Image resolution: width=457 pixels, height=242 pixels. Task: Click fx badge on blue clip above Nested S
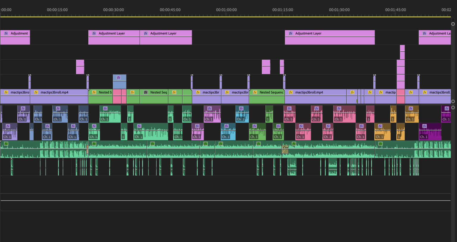(119, 78)
